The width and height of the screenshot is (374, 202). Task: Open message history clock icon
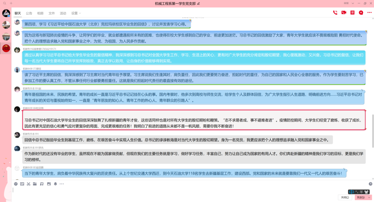(x=370, y=184)
